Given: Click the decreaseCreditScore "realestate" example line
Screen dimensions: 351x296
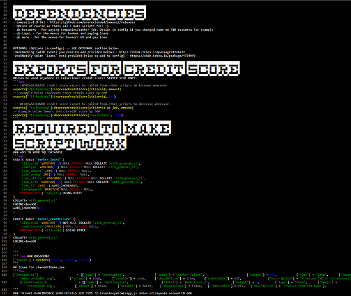Looking at the screenshot, I should [x=68, y=115].
